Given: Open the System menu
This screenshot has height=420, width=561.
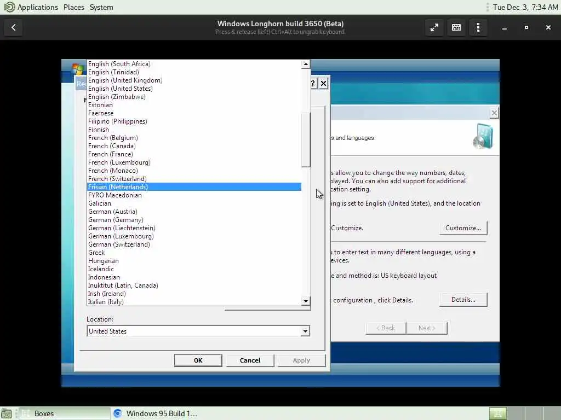Looking at the screenshot, I should tap(101, 7).
